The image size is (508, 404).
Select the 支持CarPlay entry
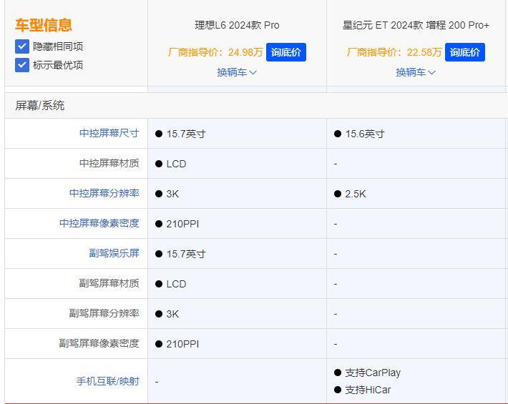point(372,373)
